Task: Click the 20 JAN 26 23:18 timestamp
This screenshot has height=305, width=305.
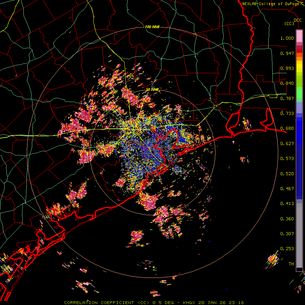Action: 221,303
